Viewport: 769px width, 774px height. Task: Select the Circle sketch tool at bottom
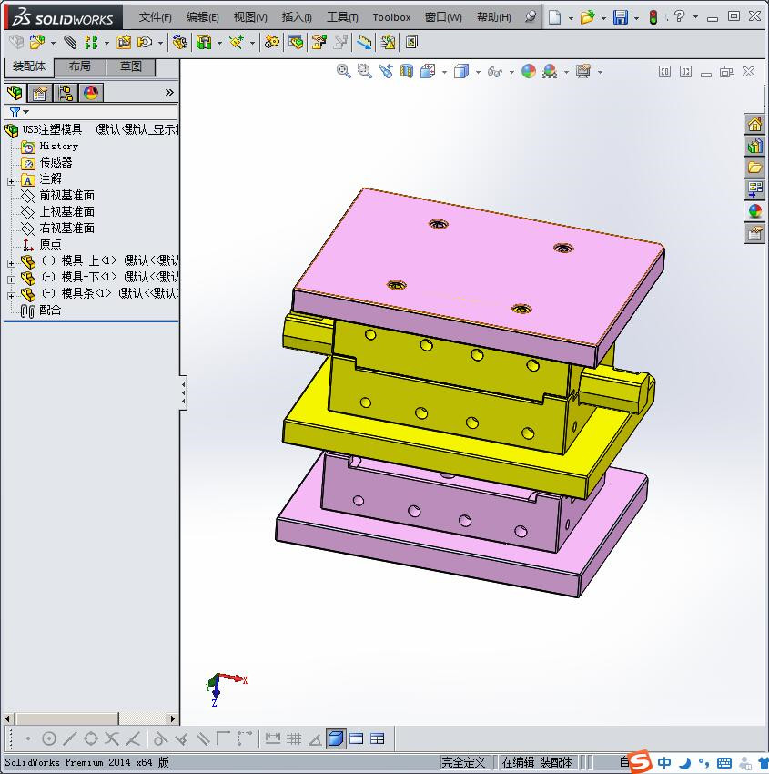(50, 738)
